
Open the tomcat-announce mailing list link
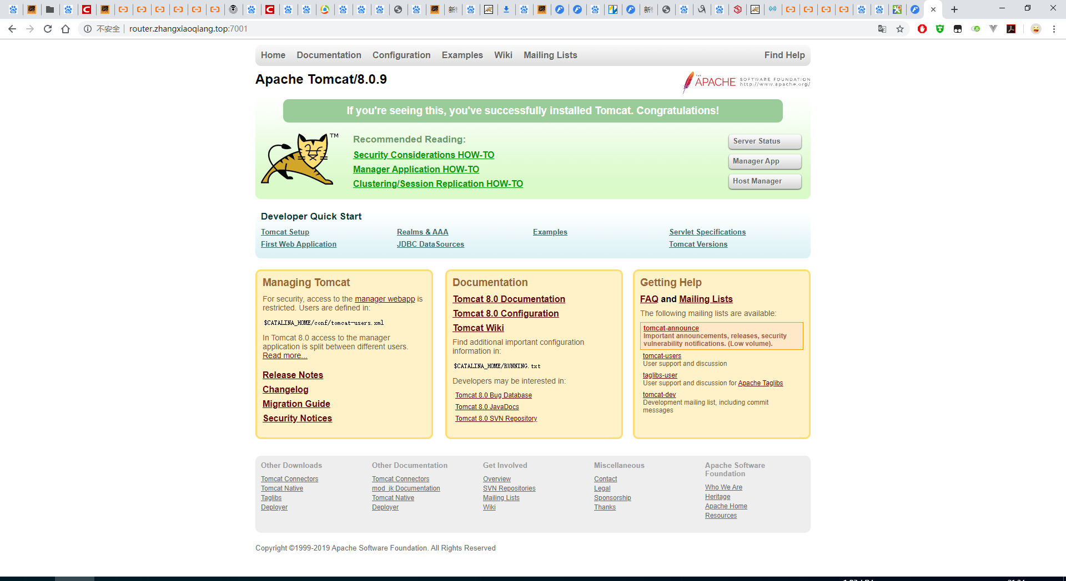671,328
